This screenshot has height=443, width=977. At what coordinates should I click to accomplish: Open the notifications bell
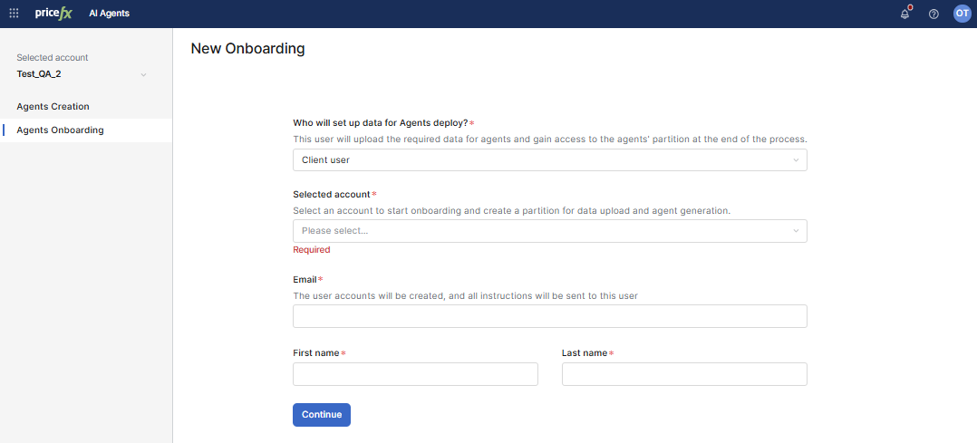click(x=904, y=14)
